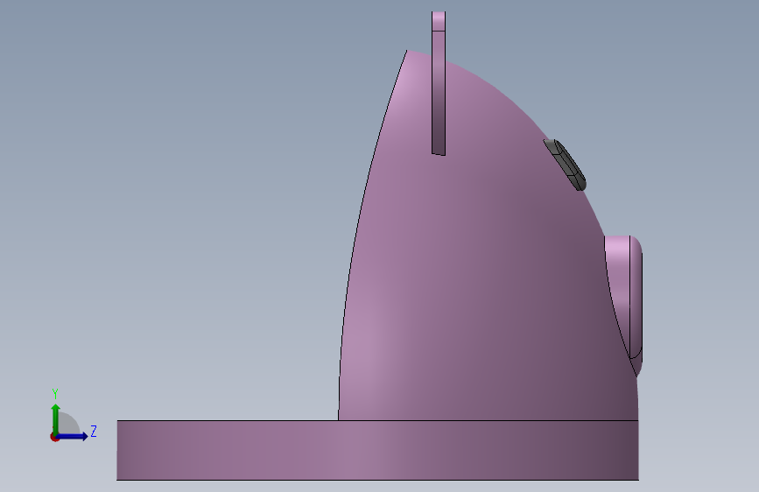
Task: Click the blue Z axis arrow of triad
Action: pyautogui.click(x=73, y=436)
